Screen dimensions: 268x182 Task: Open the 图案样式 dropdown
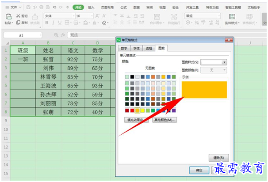pos(225,62)
